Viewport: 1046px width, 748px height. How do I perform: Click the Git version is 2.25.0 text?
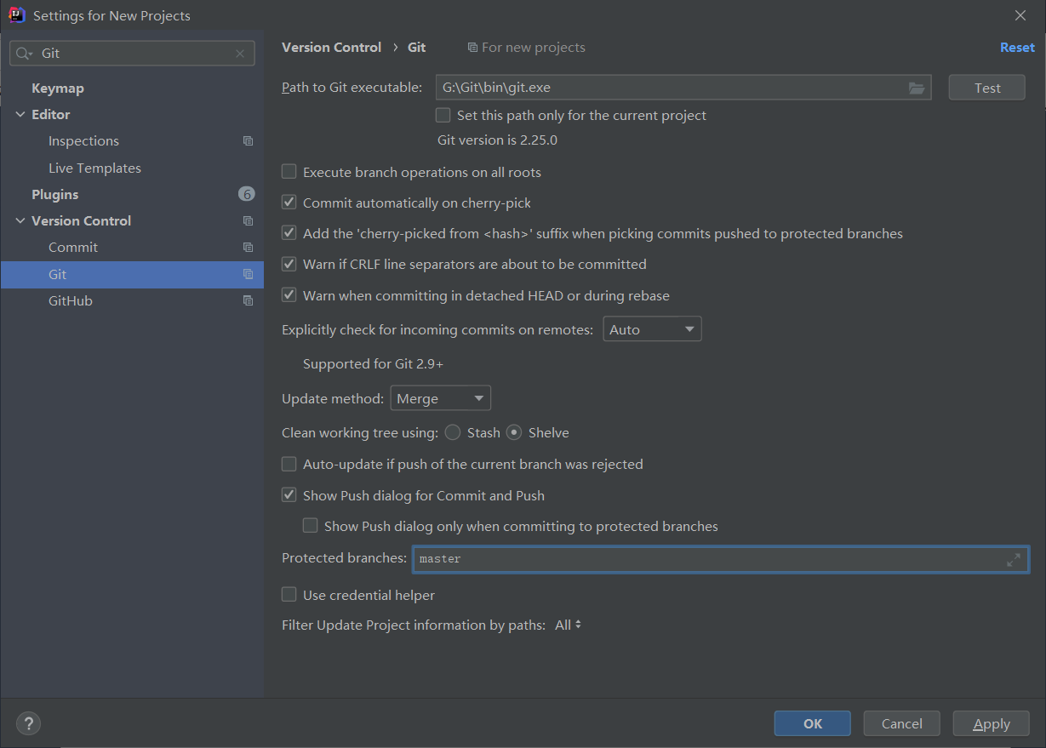(x=497, y=140)
